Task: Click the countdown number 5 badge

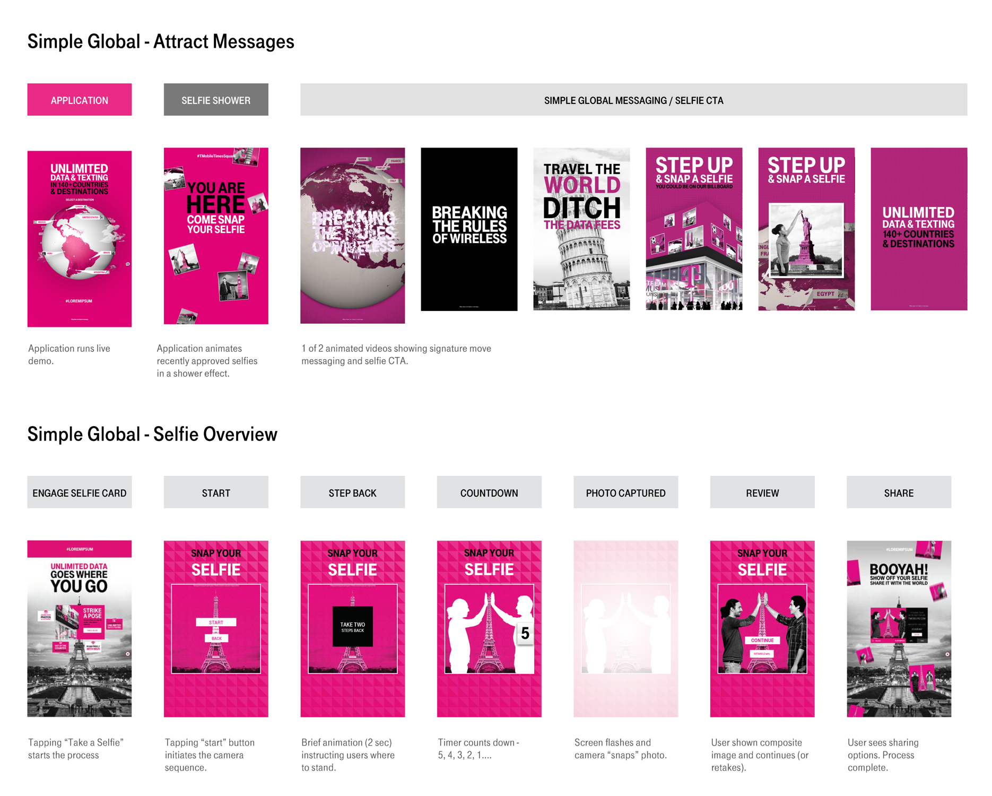Action: (x=525, y=633)
